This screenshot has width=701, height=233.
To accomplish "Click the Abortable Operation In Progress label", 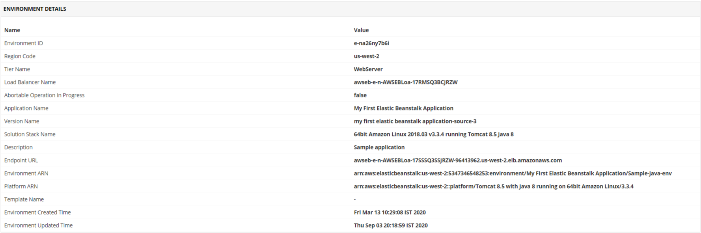I will point(44,95).
